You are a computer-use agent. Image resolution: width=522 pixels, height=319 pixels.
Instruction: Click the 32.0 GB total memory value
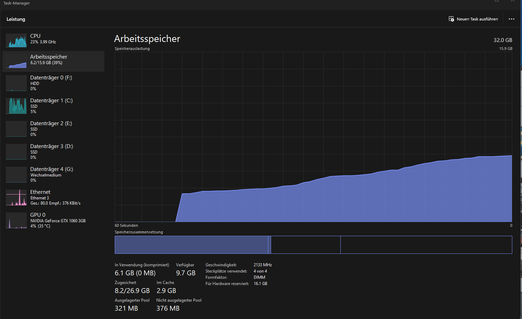(x=503, y=40)
